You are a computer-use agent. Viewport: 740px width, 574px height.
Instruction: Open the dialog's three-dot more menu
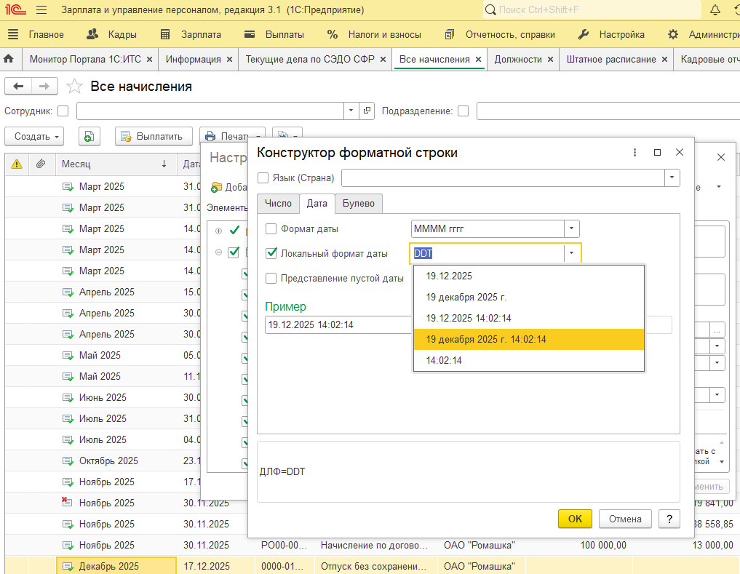[x=635, y=153]
